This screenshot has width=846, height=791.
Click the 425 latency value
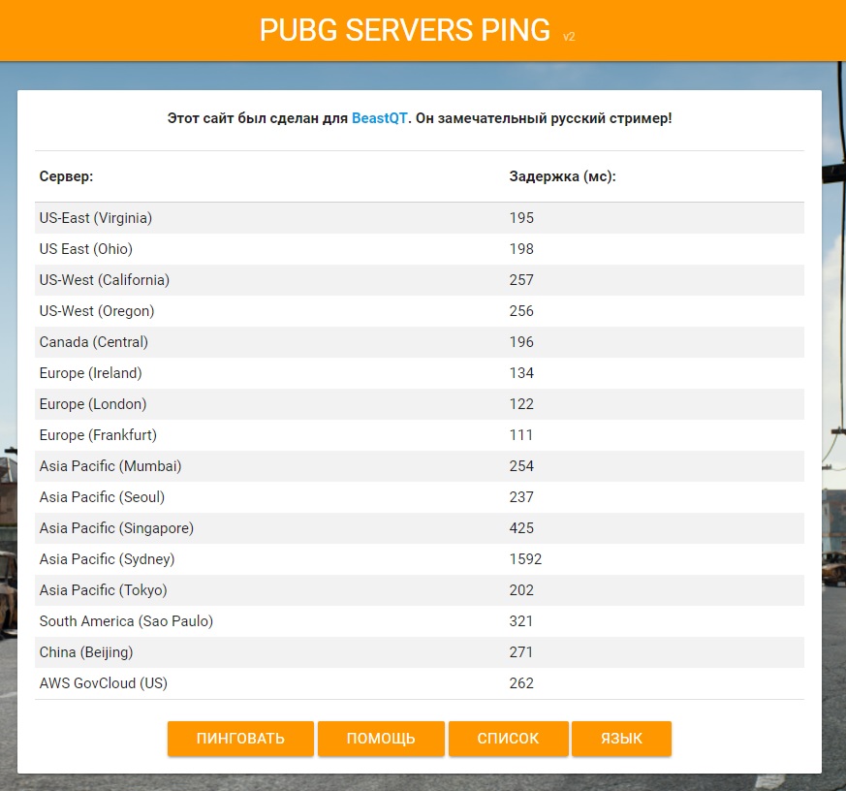[521, 528]
